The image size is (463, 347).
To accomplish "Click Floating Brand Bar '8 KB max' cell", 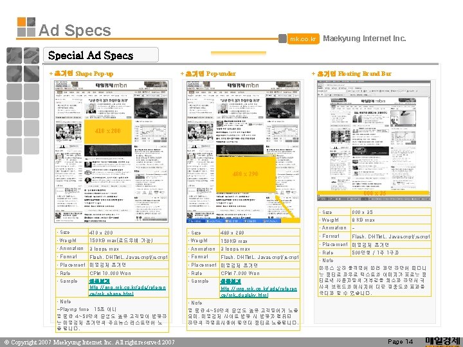I will point(391,220).
